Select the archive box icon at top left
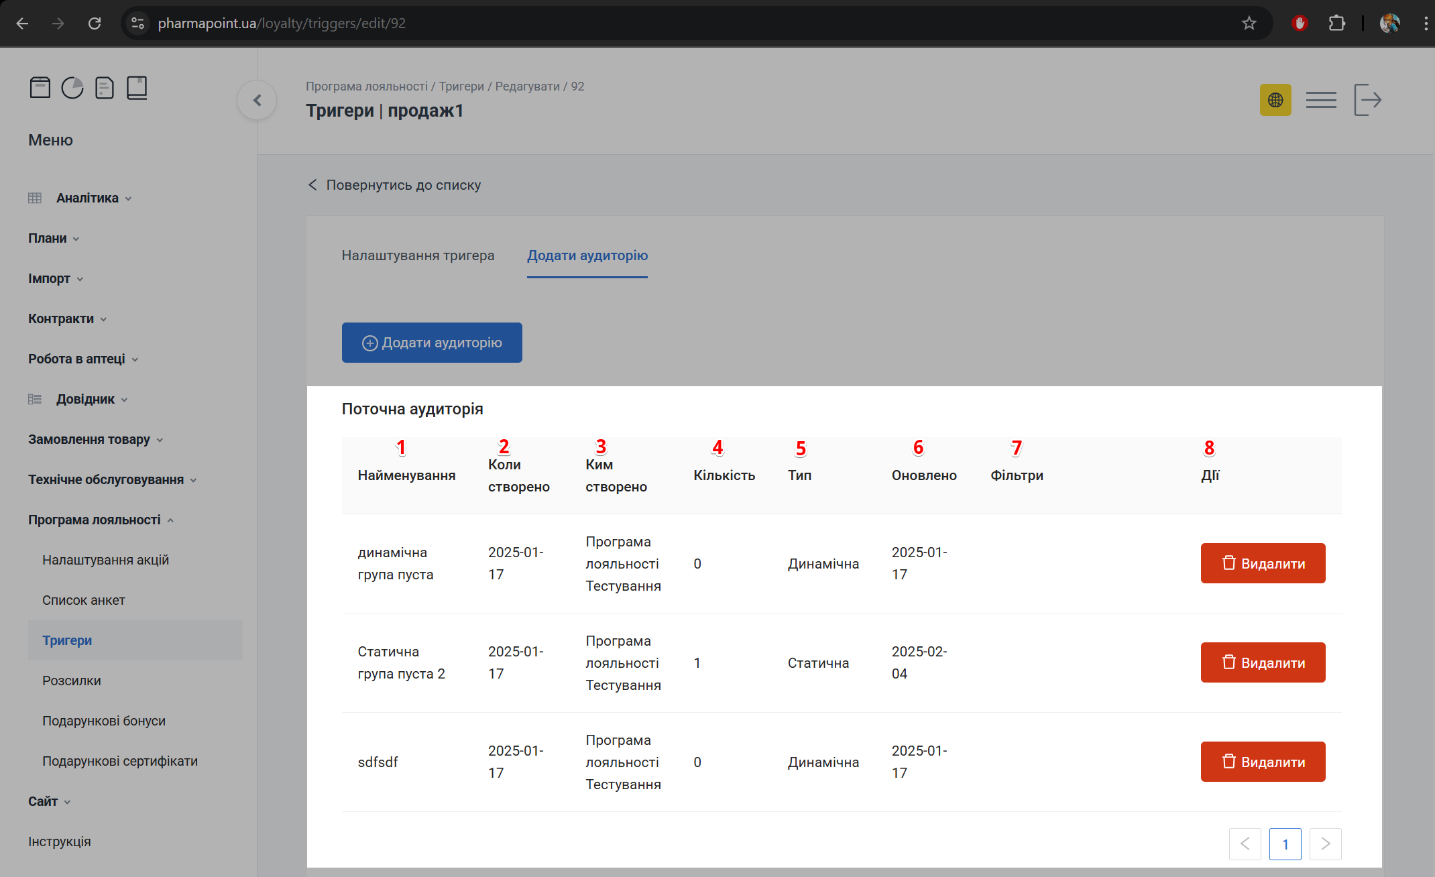 pyautogui.click(x=40, y=87)
